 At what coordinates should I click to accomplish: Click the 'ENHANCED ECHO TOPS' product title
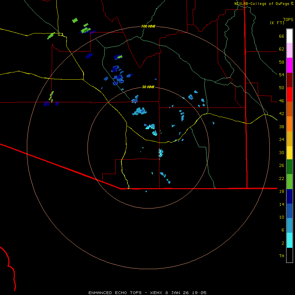pyautogui.click(x=115, y=293)
